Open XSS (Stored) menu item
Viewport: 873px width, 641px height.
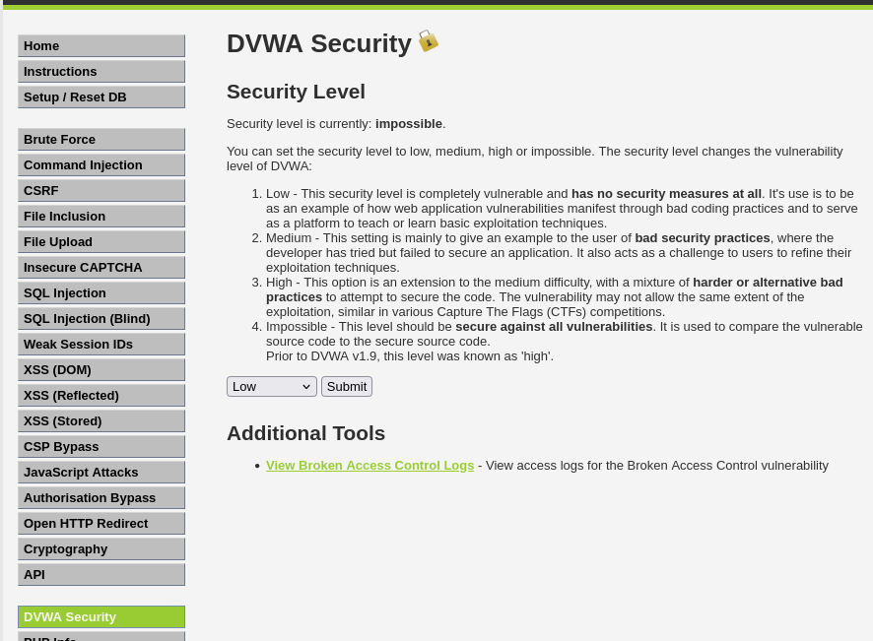coord(101,420)
